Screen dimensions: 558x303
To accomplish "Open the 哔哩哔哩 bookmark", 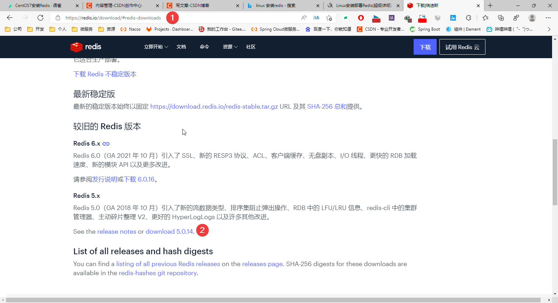I will pos(510,29).
